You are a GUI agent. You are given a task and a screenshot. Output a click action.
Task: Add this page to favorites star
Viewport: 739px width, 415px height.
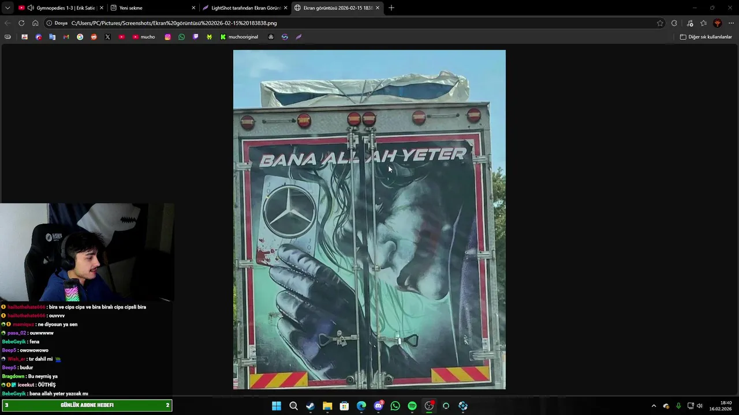660,23
